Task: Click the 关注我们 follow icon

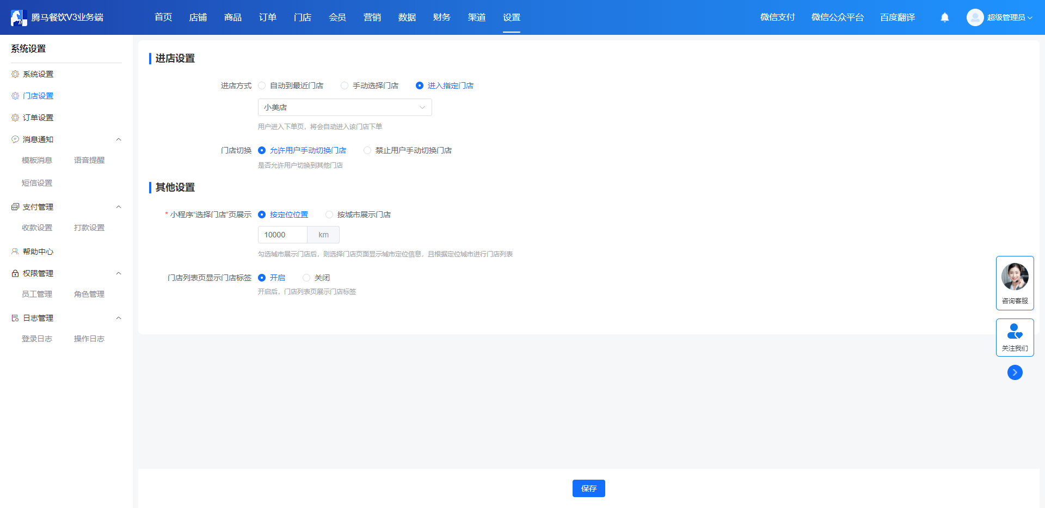Action: [1015, 331]
